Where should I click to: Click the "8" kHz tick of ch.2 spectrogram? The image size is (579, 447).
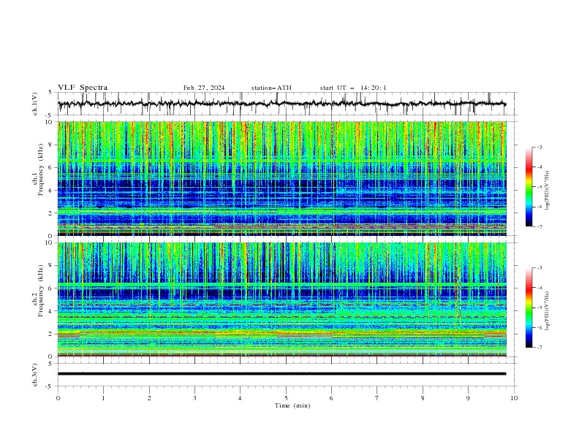point(52,266)
